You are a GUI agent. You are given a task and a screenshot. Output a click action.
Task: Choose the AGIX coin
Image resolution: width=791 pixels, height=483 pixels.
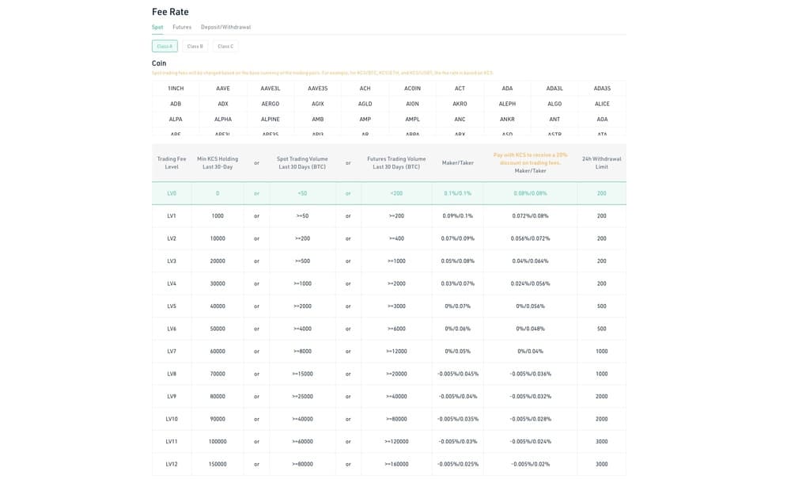point(318,104)
